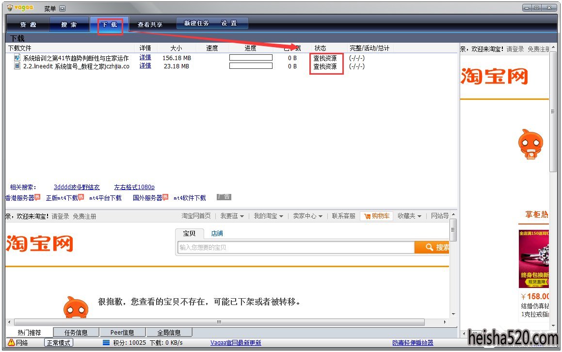Sort by 完整/活动/总计 column header

click(x=369, y=48)
